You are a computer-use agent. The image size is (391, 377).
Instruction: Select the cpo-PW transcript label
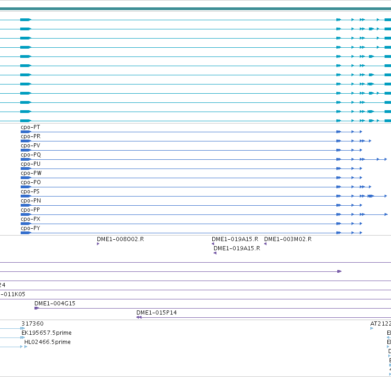[31, 173]
